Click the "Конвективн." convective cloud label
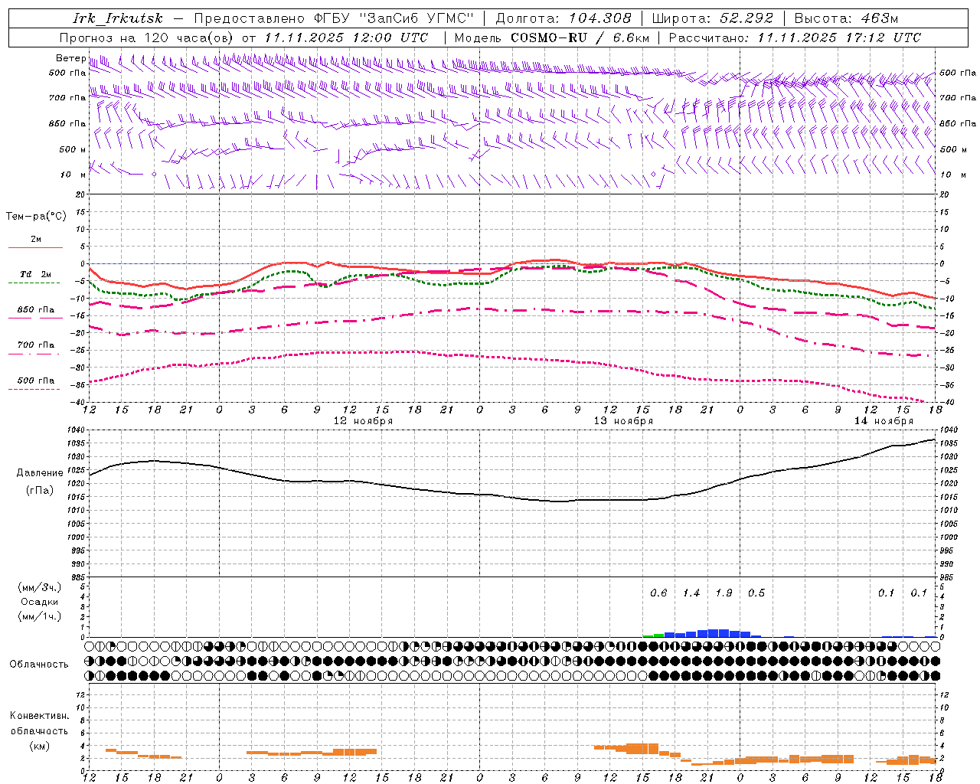This screenshot has width=980, height=784. coord(39,716)
